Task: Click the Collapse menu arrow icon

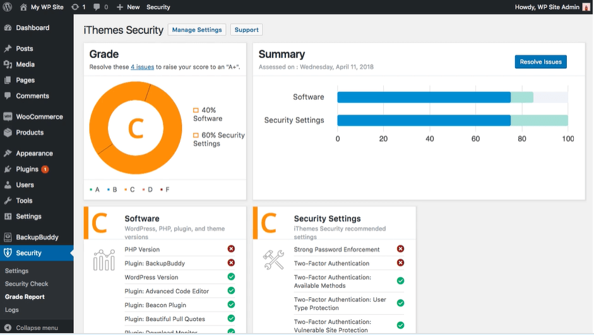Action: click(8, 328)
